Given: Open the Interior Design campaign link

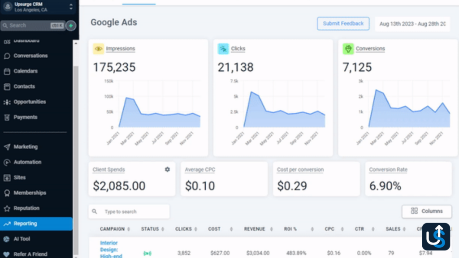Looking at the screenshot, I should click(x=111, y=249).
